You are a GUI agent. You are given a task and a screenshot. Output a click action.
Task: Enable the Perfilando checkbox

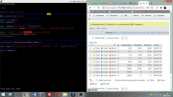(104, 33)
